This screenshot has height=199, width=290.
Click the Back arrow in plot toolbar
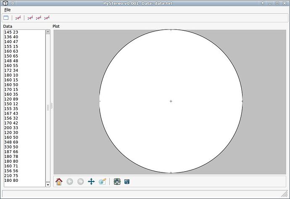[70, 182]
